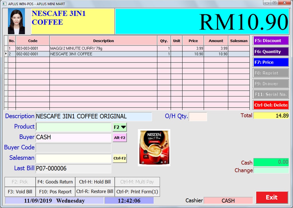This screenshot has width=293, height=208.
Task: Click the F6: Quantity button
Action: pos(271,52)
